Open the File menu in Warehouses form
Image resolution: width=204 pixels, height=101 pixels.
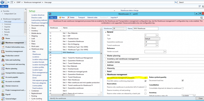[x=53, y=18]
